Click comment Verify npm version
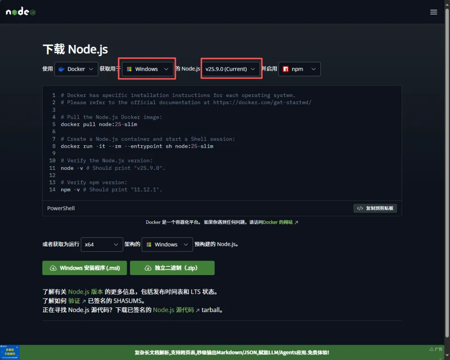 (x=94, y=182)
